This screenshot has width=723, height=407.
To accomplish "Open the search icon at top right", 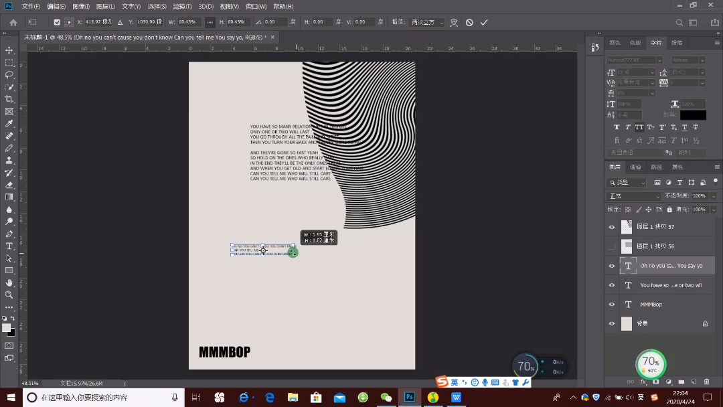I will (679, 23).
